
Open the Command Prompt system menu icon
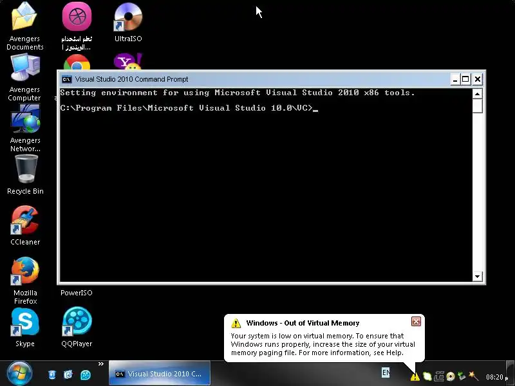[x=67, y=79]
